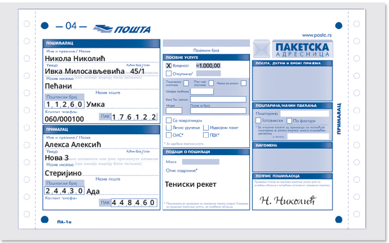
Task: Select the settlement name Стеријино
Action: click(63, 173)
